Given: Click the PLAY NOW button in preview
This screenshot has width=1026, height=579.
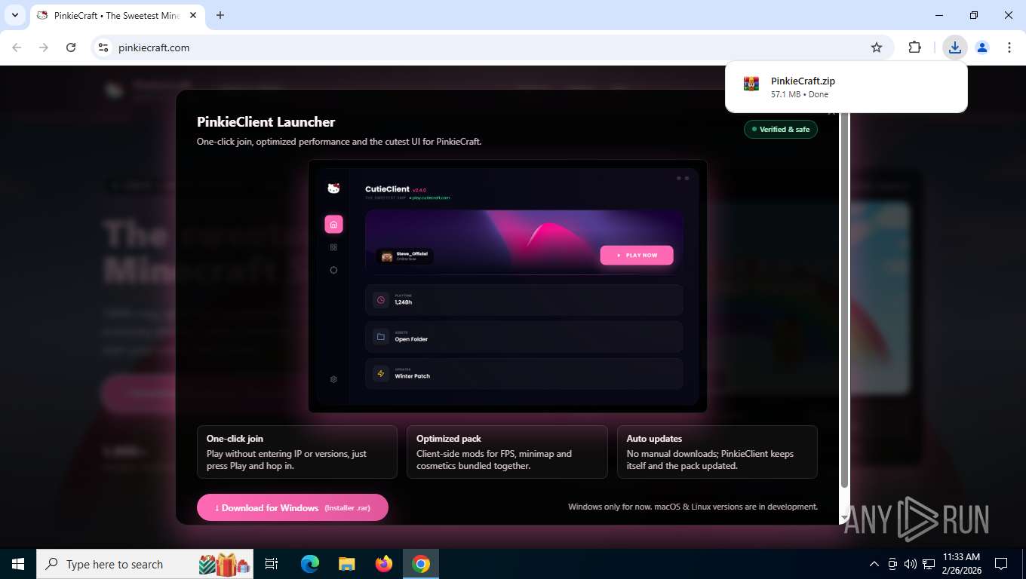Looking at the screenshot, I should tap(637, 255).
